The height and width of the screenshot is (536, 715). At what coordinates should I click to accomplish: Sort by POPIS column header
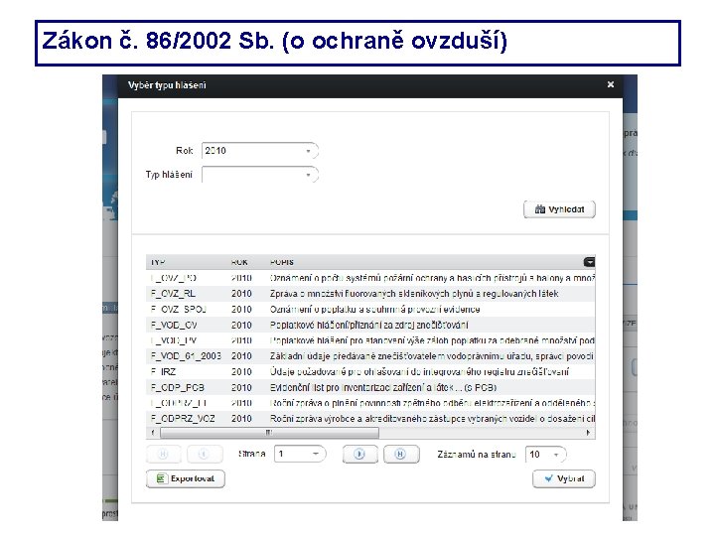pos(282,262)
